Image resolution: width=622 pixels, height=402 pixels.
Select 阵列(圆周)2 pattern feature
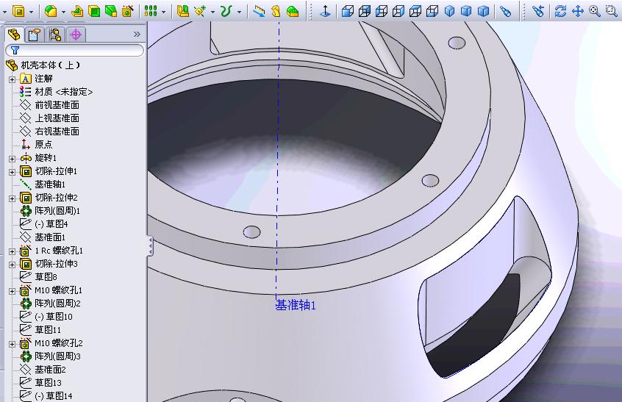pyautogui.click(x=57, y=304)
